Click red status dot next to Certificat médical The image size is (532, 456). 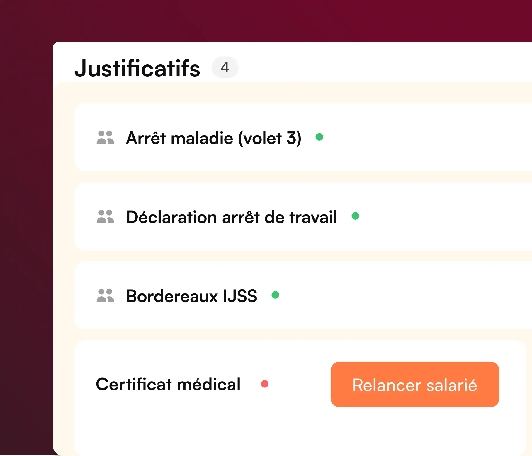[x=265, y=384]
